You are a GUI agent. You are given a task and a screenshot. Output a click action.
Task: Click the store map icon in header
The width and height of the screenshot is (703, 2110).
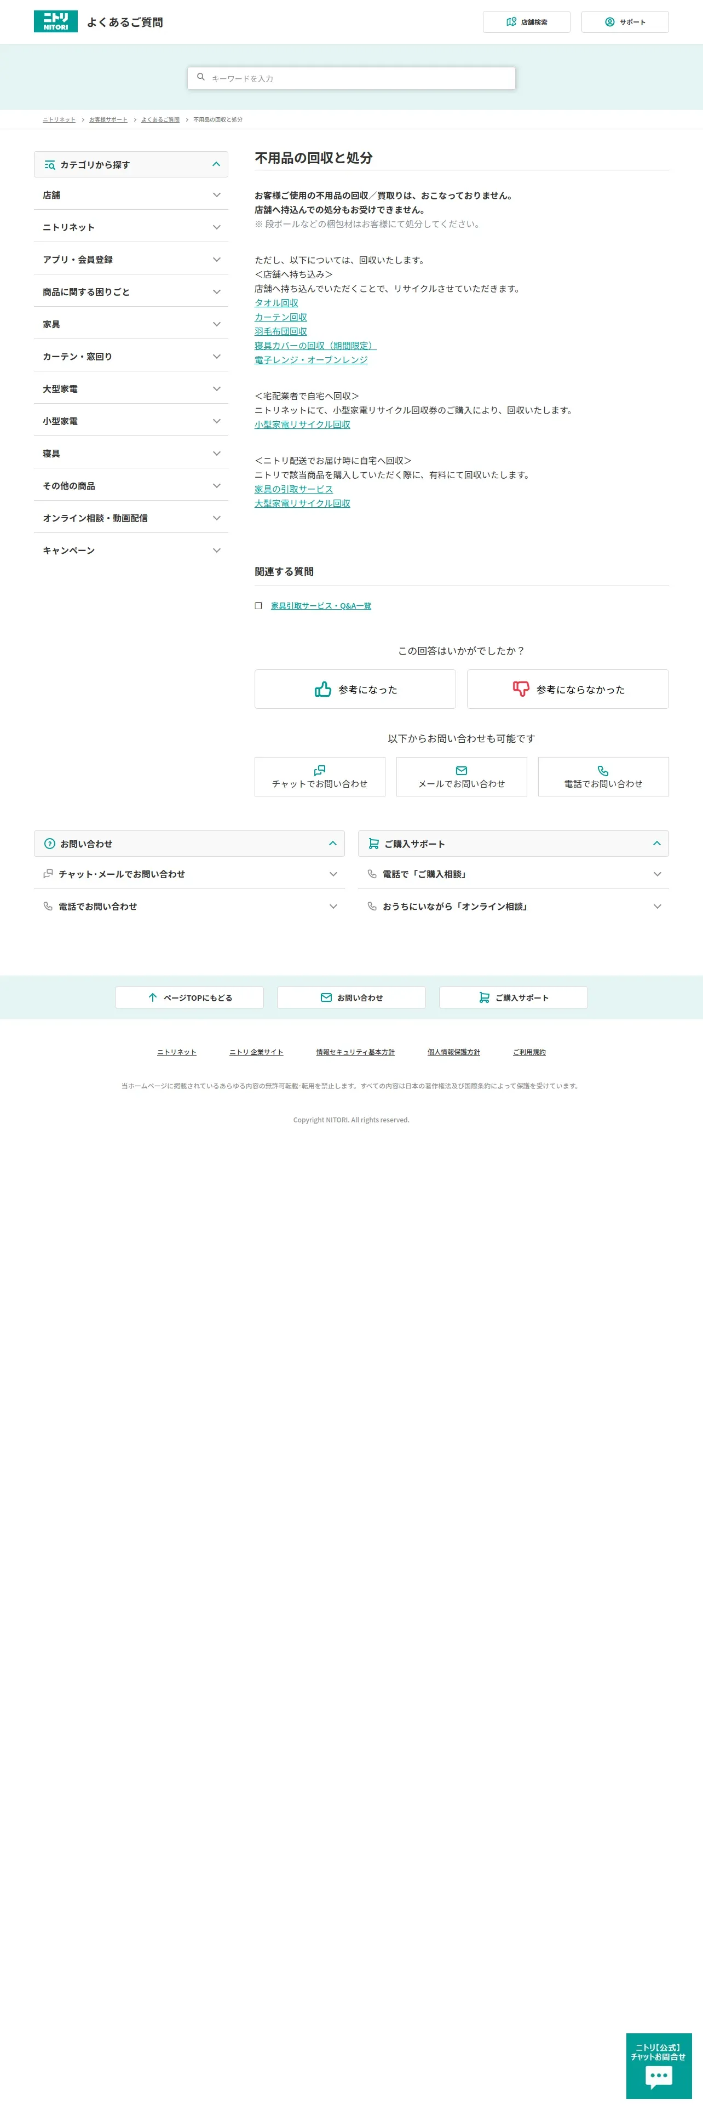pyautogui.click(x=511, y=22)
